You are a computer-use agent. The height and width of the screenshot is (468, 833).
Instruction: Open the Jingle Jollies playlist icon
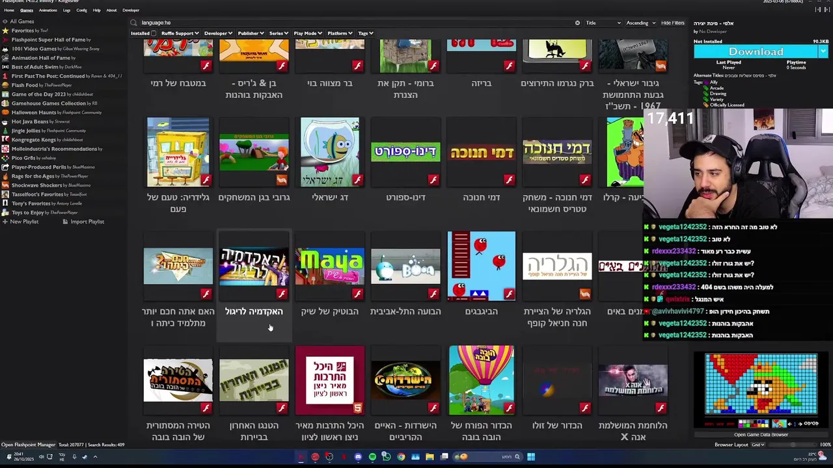5,131
